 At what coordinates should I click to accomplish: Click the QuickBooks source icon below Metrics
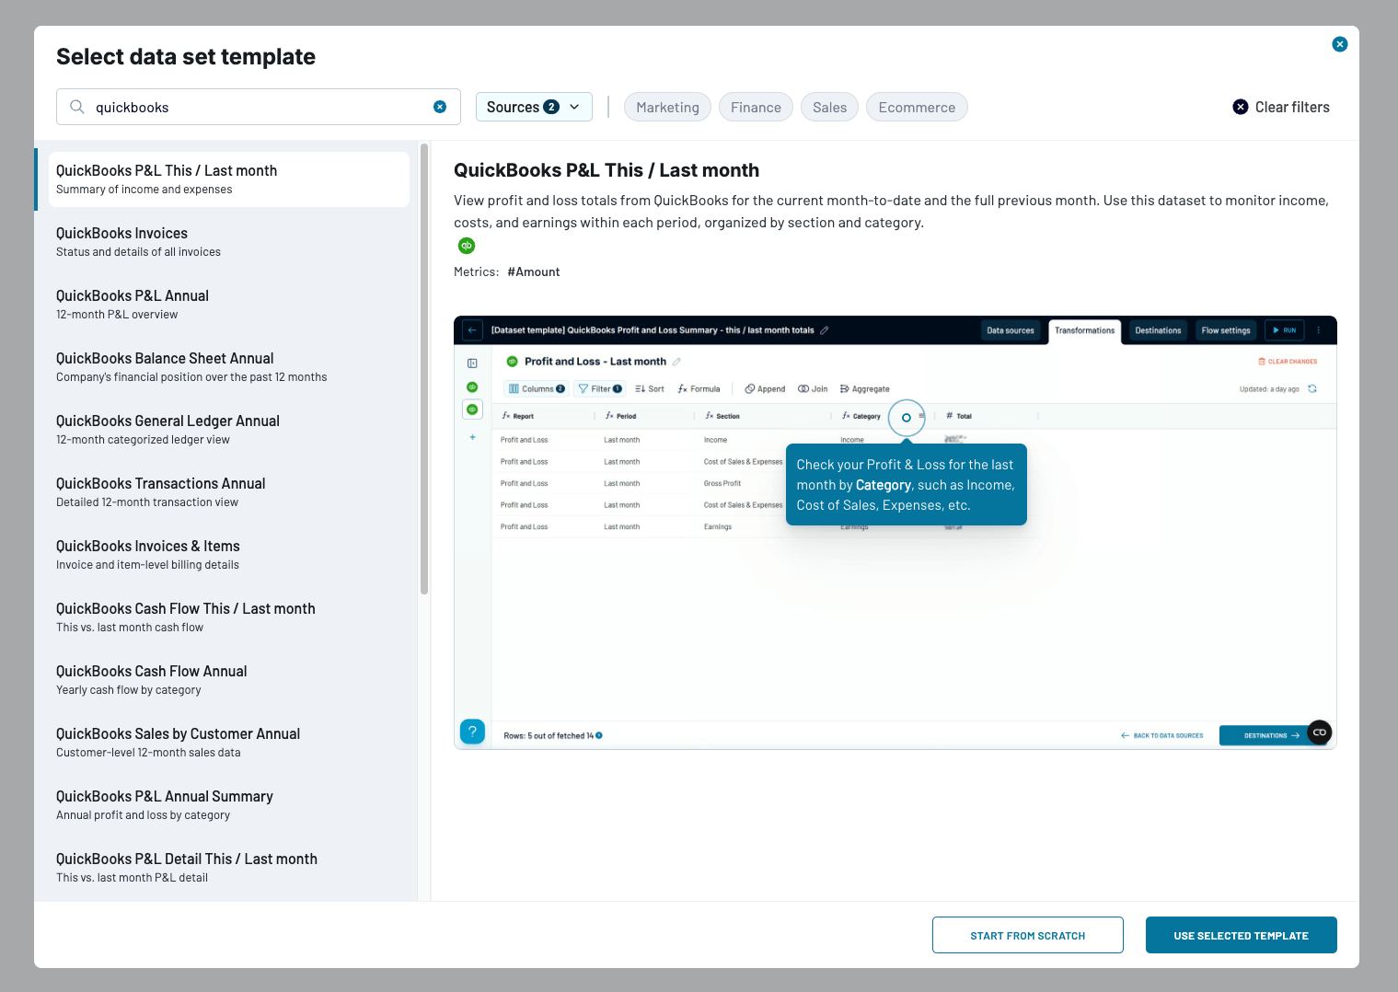(467, 246)
